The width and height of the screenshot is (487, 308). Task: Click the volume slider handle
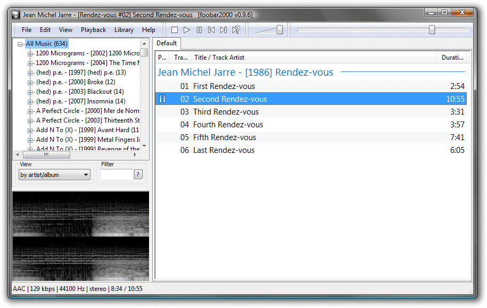pos(279,30)
